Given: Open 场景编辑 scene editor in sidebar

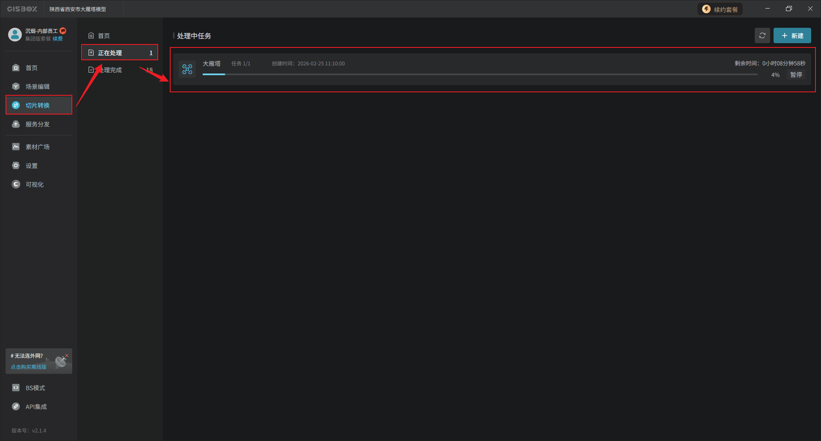Looking at the screenshot, I should point(37,87).
